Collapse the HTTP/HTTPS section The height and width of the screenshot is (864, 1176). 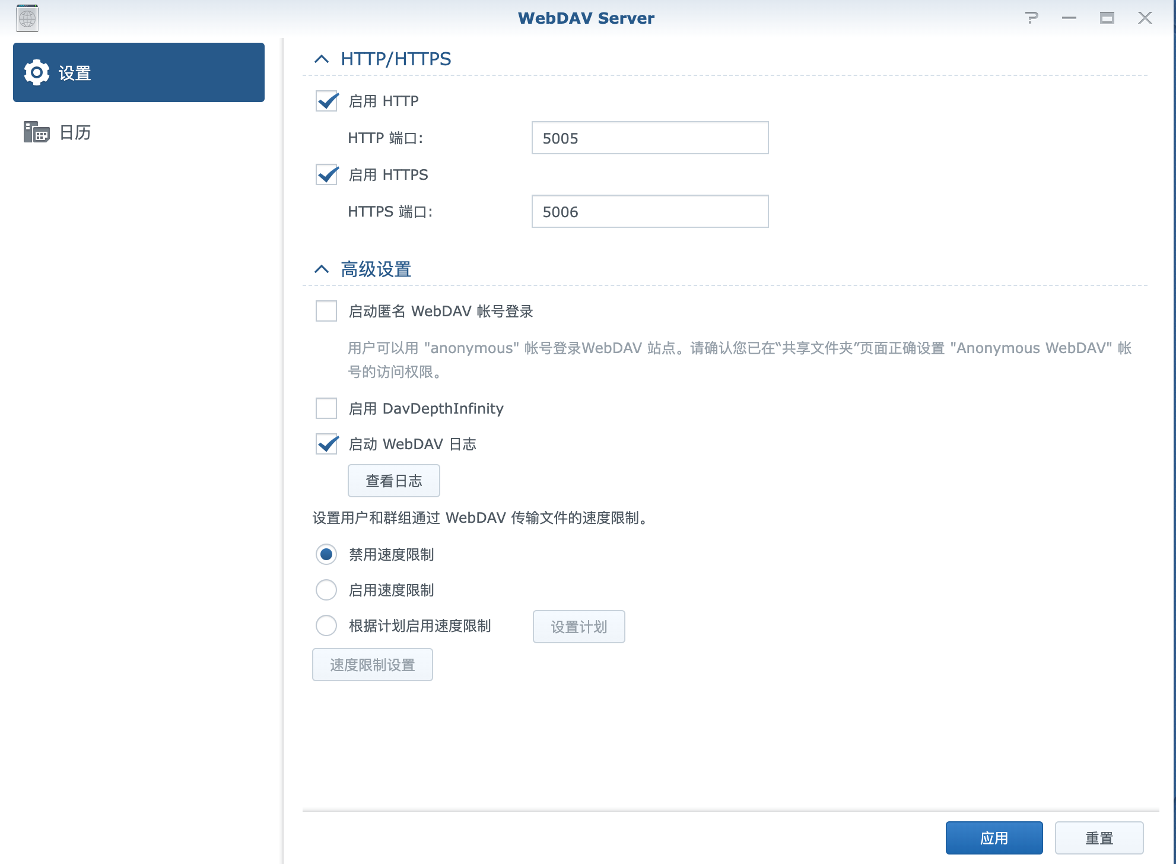tap(322, 59)
